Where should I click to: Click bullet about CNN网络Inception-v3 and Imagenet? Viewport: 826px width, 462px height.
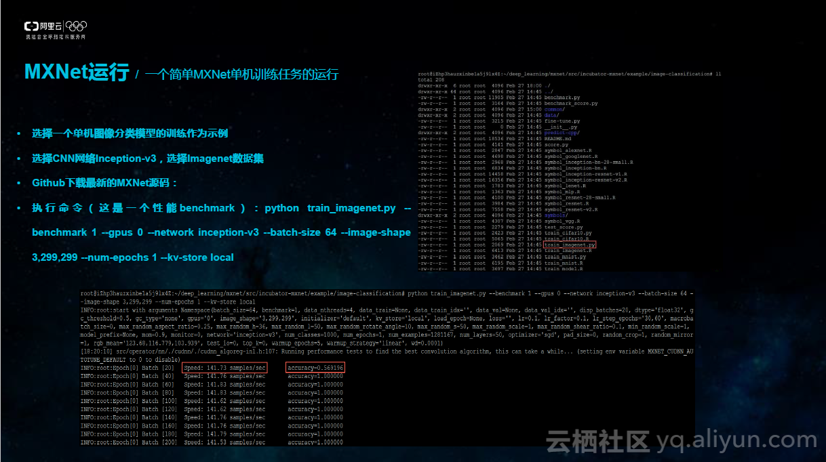pos(148,159)
